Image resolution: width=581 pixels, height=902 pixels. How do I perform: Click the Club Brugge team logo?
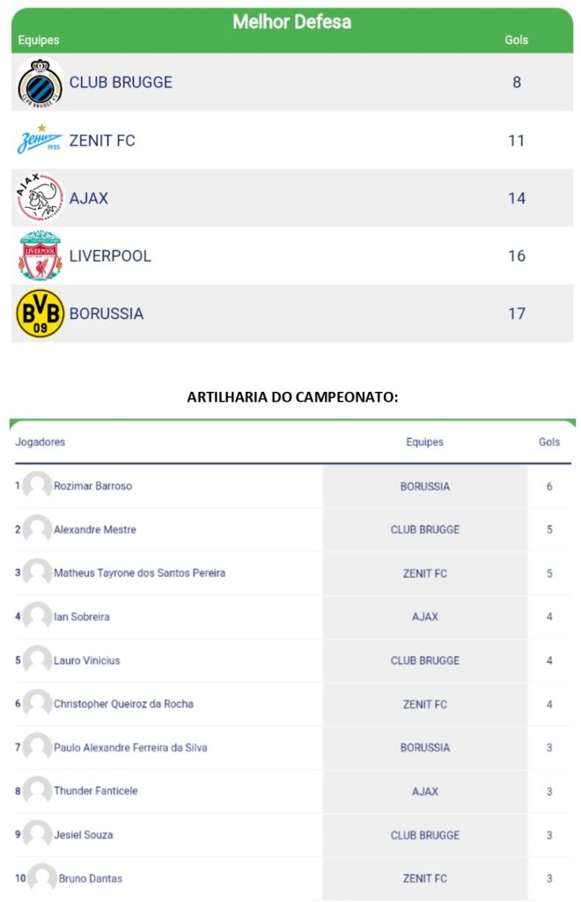pyautogui.click(x=40, y=83)
